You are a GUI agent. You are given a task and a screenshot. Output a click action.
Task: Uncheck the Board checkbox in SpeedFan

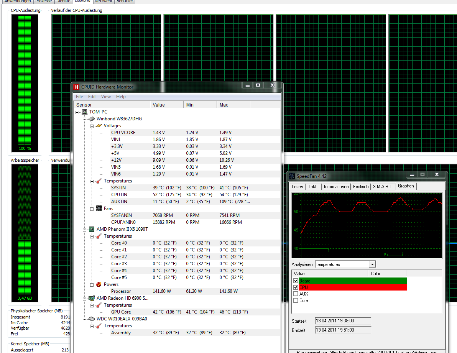pos(296,281)
